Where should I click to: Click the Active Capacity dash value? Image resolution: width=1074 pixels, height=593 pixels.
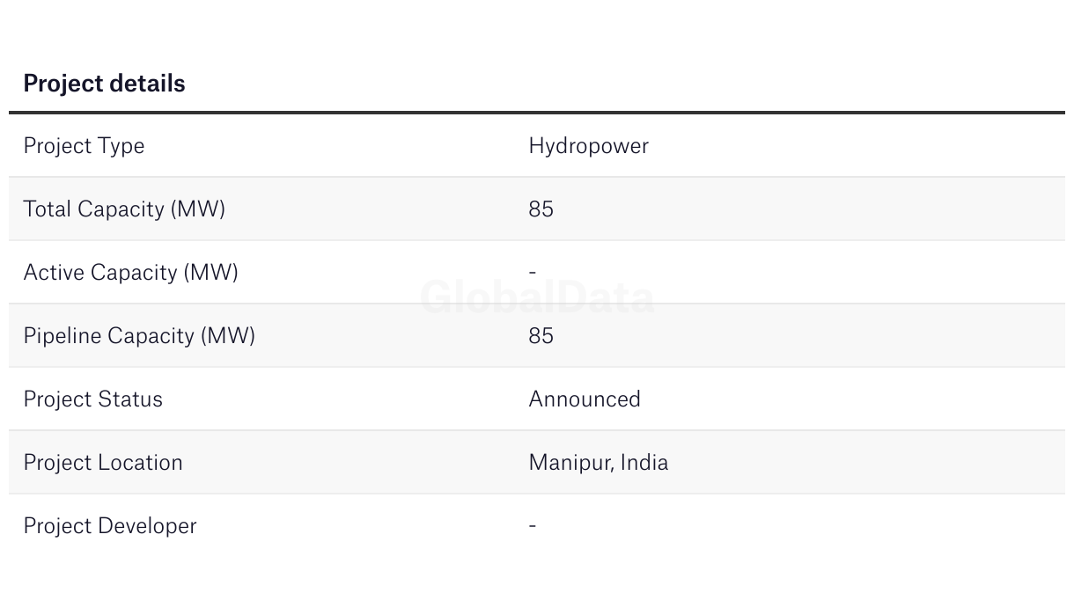coord(533,273)
